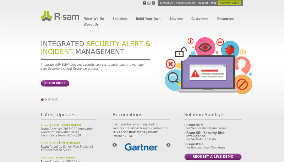Click the Gartner logo
The height and width of the screenshot is (162, 284).
tap(141, 147)
